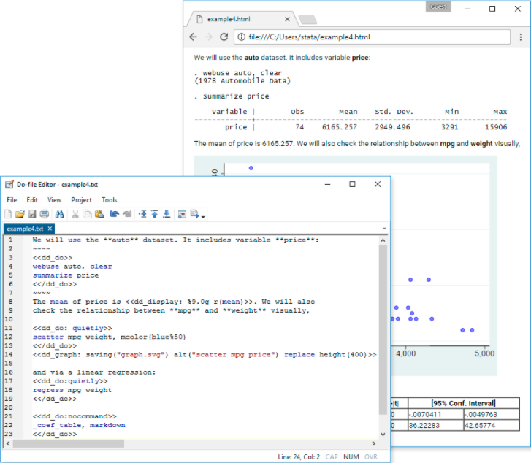Screen dimensions: 531x463
Task: Click the Paste clipboard icon
Action: pos(99,214)
